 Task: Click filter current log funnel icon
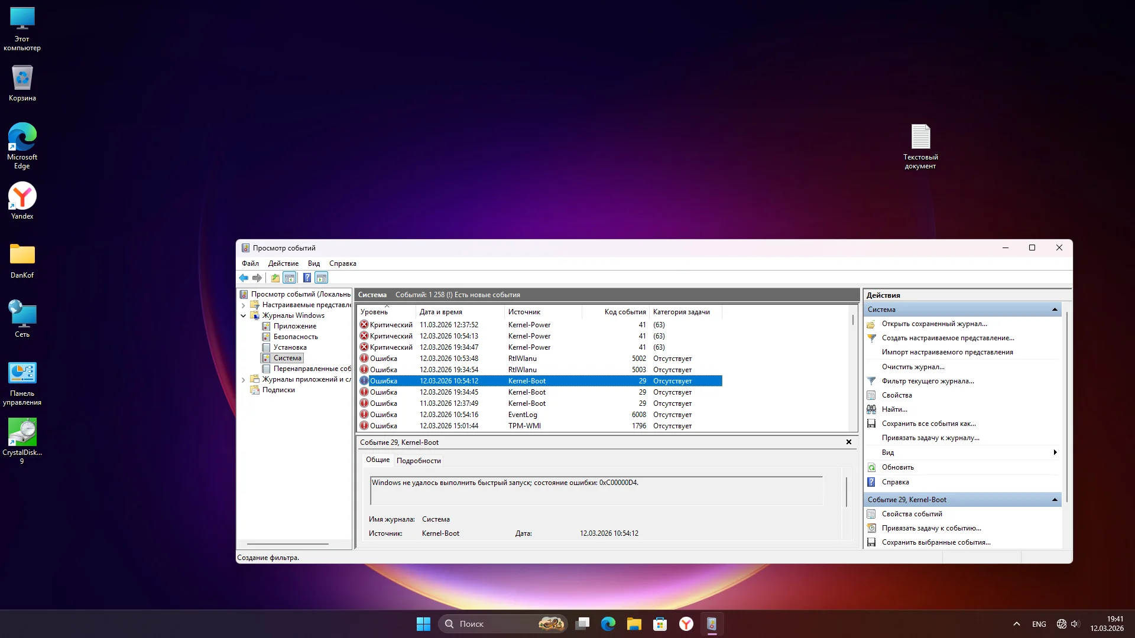point(871,381)
